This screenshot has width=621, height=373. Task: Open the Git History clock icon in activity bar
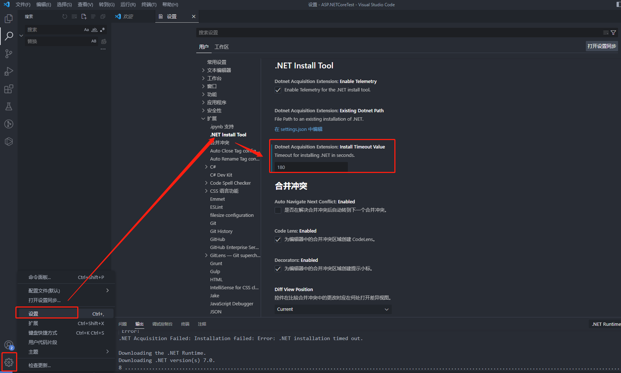(9, 124)
